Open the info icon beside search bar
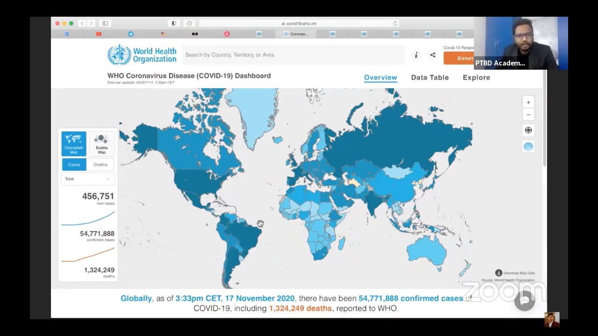Image resolution: width=598 pixels, height=336 pixels. [416, 55]
